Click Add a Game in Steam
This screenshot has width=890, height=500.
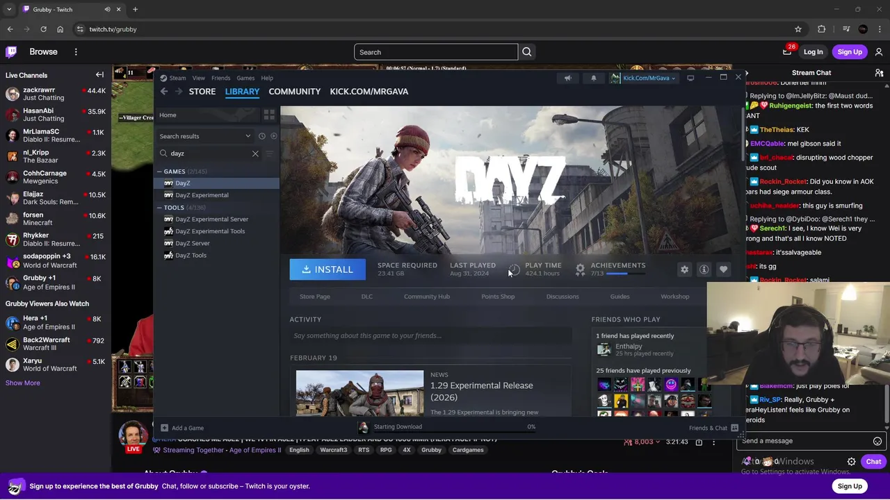(183, 428)
